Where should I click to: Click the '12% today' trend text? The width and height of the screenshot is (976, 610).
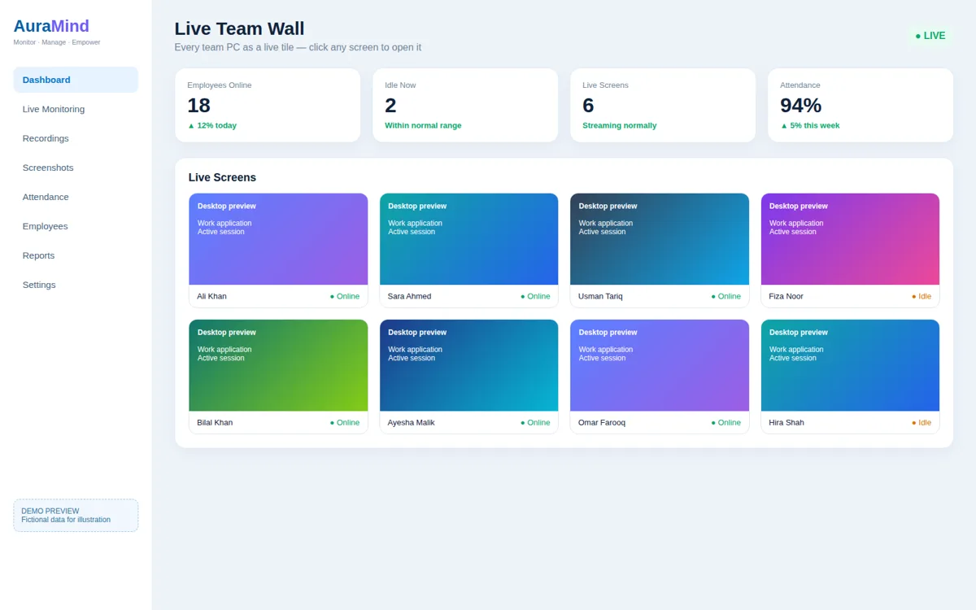click(211, 125)
